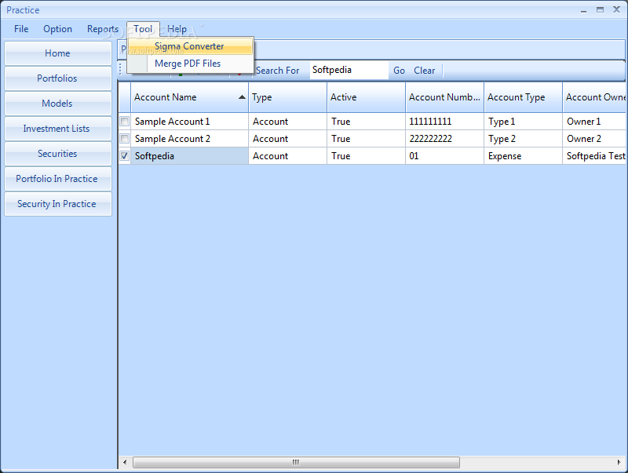Focus the Search For text field
This screenshot has height=473, width=628.
[x=349, y=70]
